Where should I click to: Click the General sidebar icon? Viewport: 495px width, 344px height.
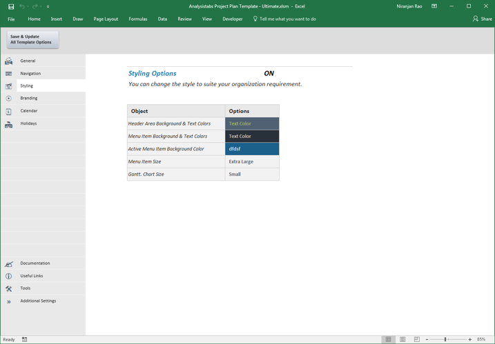[x=9, y=61]
